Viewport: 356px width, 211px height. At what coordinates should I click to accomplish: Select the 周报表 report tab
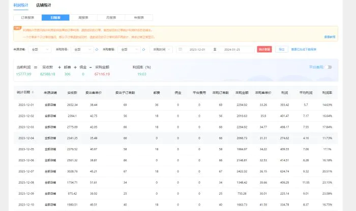[83, 17]
